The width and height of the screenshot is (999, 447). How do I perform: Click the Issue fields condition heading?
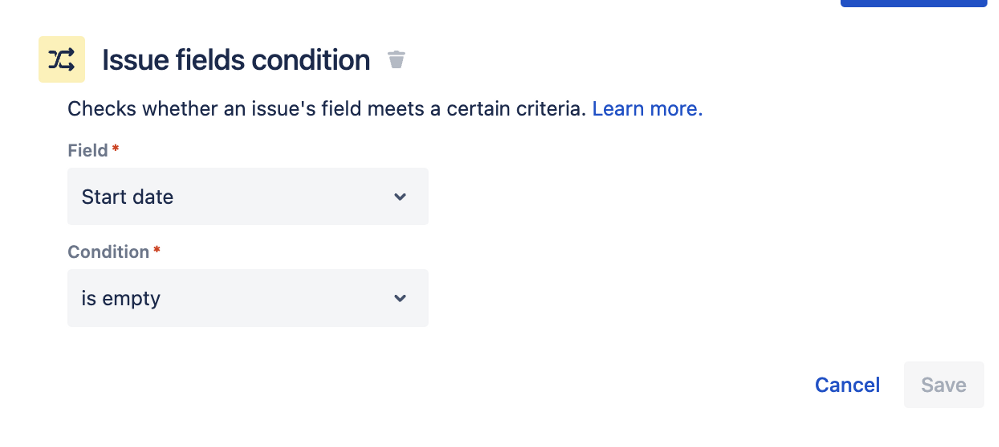tap(236, 60)
